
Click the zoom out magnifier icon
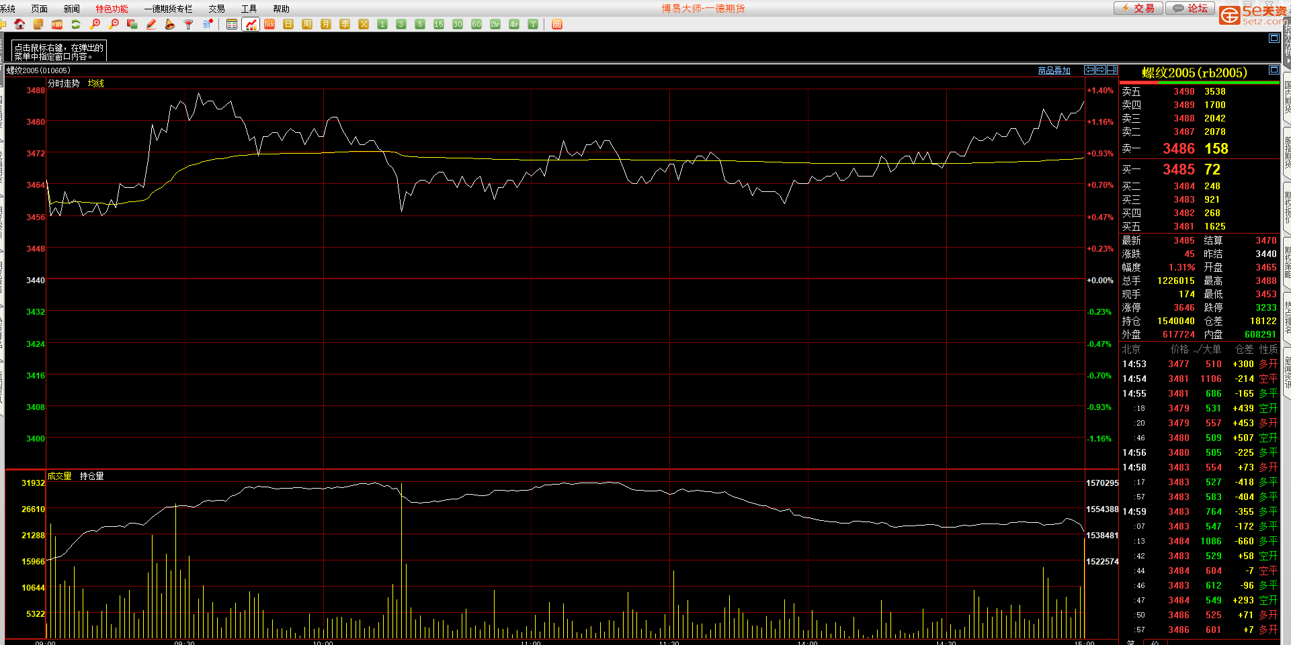coord(114,24)
